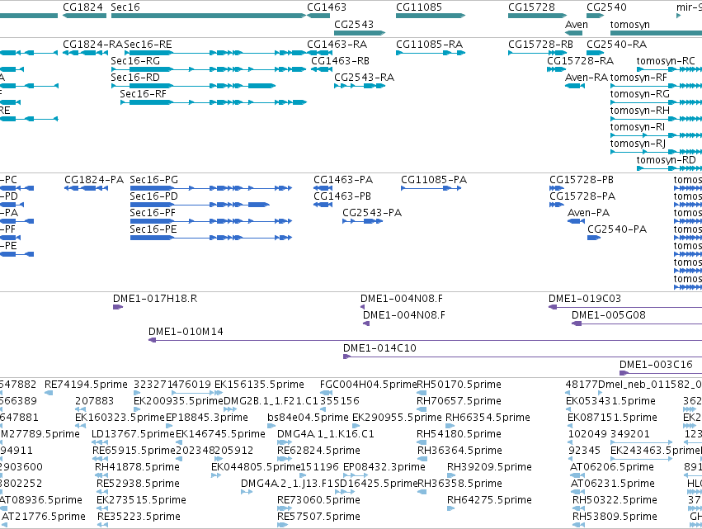Image resolution: width=702 pixels, height=529 pixels.
Task: Click protein CG15728-PB
Action: (x=557, y=188)
